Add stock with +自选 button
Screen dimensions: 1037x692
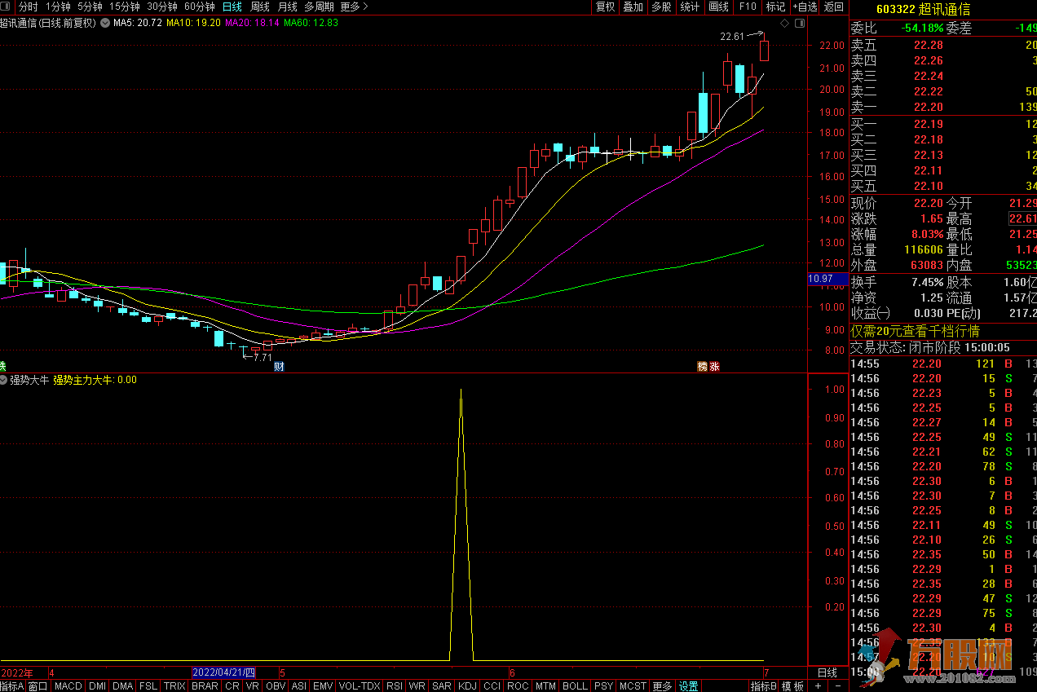[804, 7]
